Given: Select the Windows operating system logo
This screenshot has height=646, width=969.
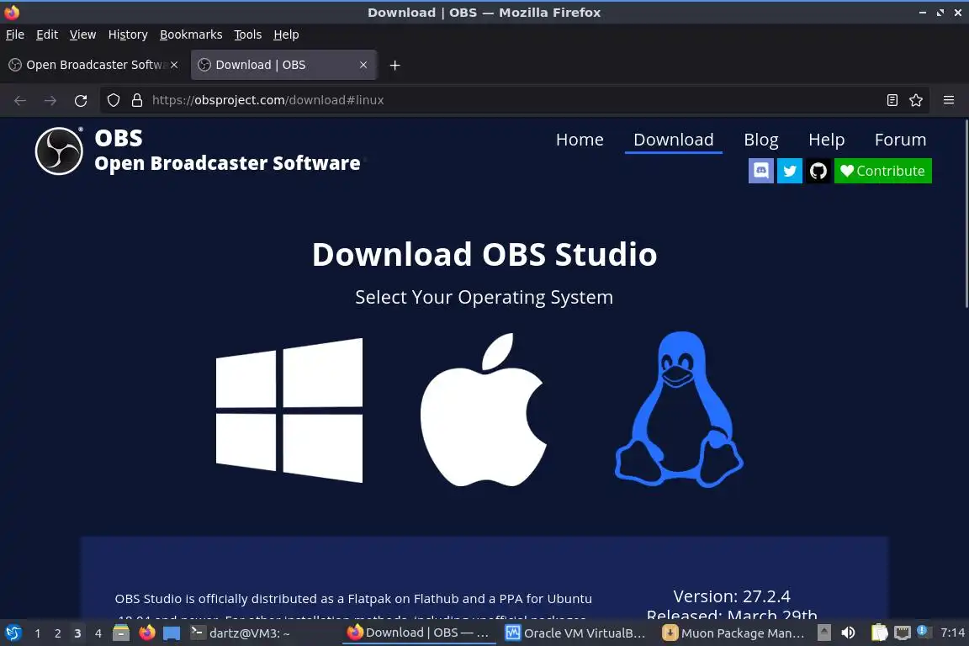Looking at the screenshot, I should (x=289, y=410).
